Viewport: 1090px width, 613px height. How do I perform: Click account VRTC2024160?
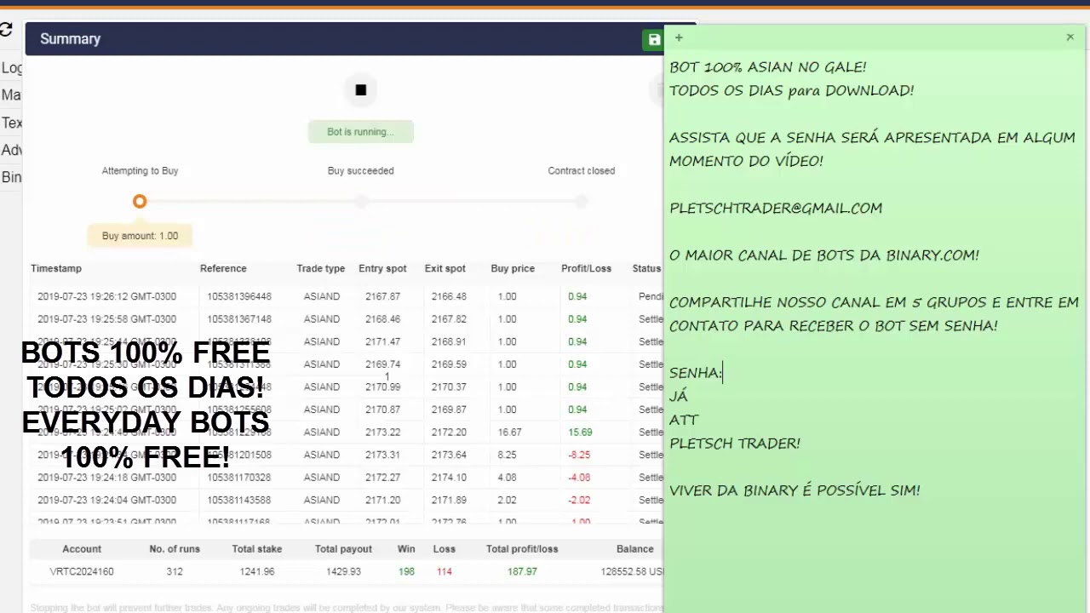point(82,571)
